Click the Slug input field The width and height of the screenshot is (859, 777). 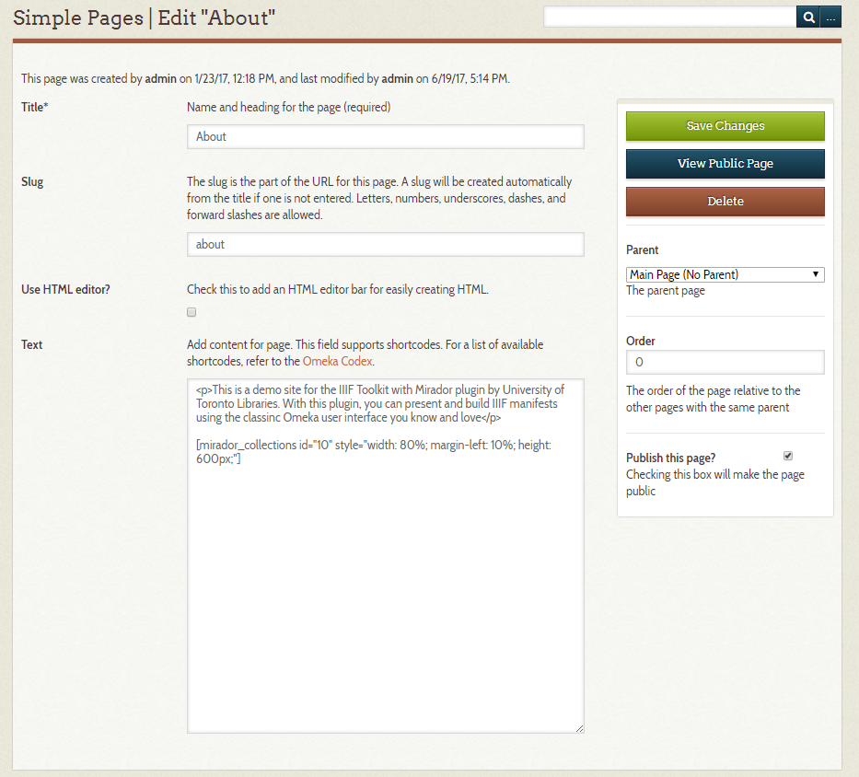coord(385,244)
